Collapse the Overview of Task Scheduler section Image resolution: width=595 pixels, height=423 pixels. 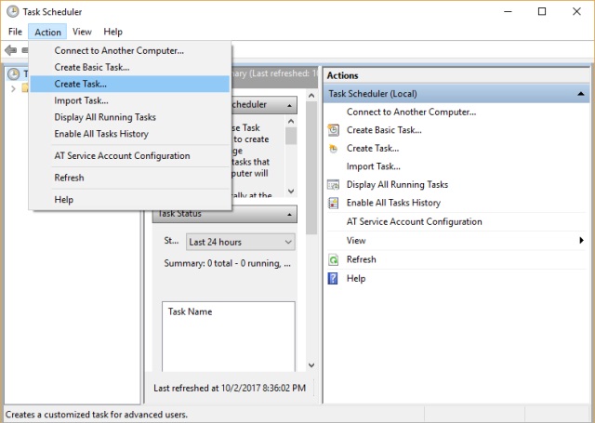point(289,105)
